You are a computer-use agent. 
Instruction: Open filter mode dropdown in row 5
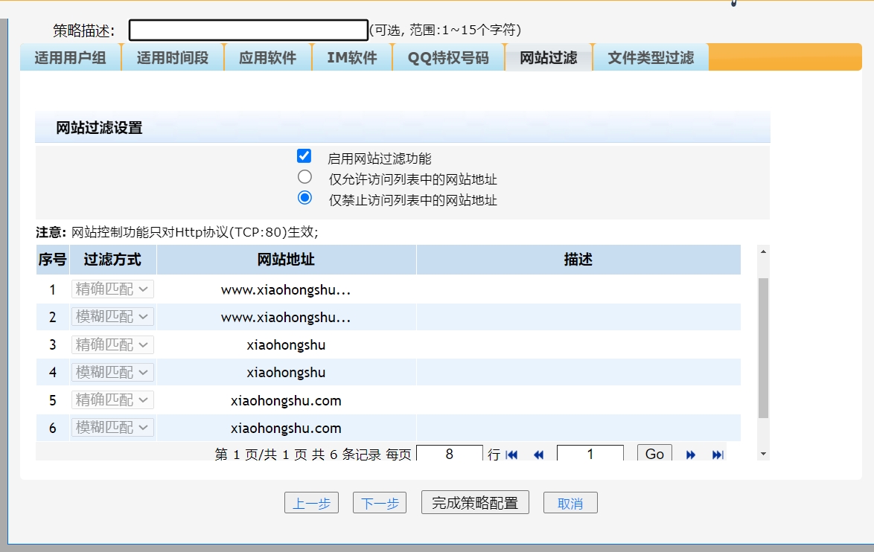click(112, 400)
